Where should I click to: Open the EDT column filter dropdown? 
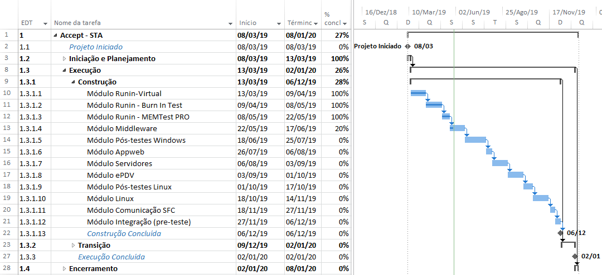(x=46, y=23)
